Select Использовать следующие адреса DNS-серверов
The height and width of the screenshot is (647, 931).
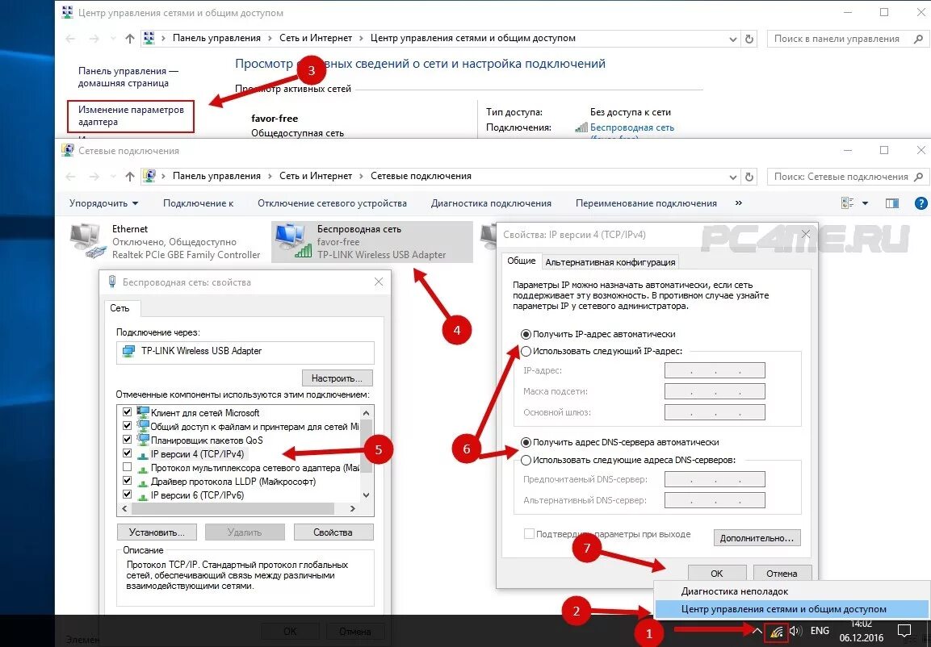(x=526, y=460)
